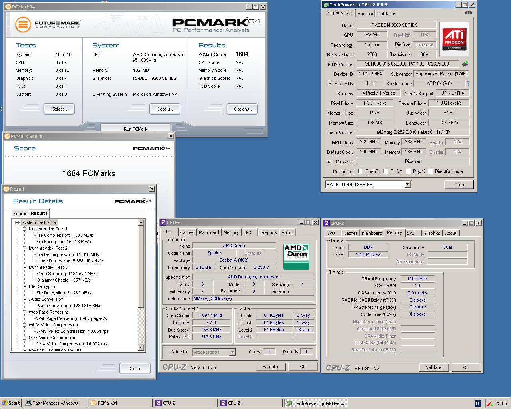Enable the OpenCL checkbox in GPU-Z
511x409 pixels.
coord(360,171)
